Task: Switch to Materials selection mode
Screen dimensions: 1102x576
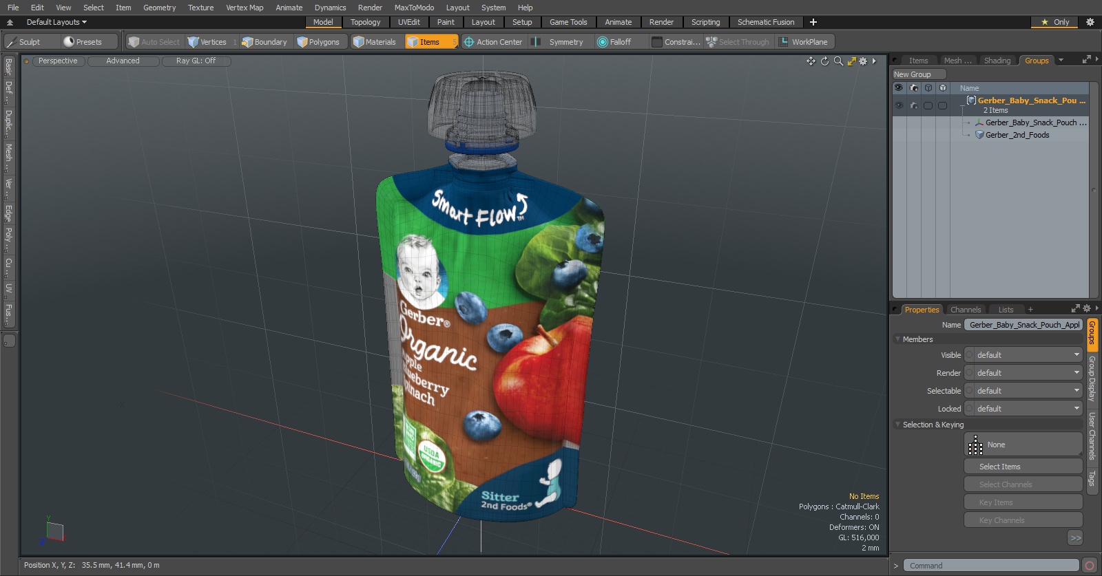Action: tap(375, 42)
